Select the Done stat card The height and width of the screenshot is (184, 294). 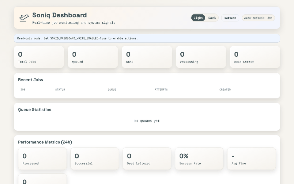click(147, 57)
